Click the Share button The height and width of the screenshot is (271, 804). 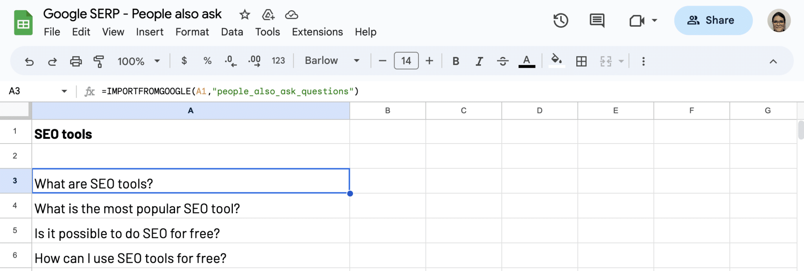713,20
